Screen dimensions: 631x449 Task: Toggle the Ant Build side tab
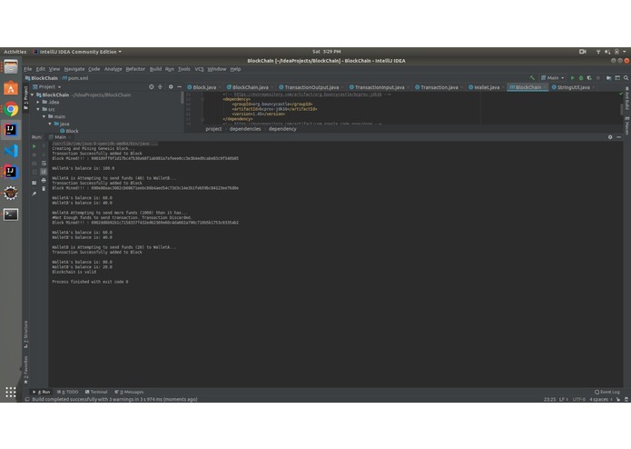(627, 98)
